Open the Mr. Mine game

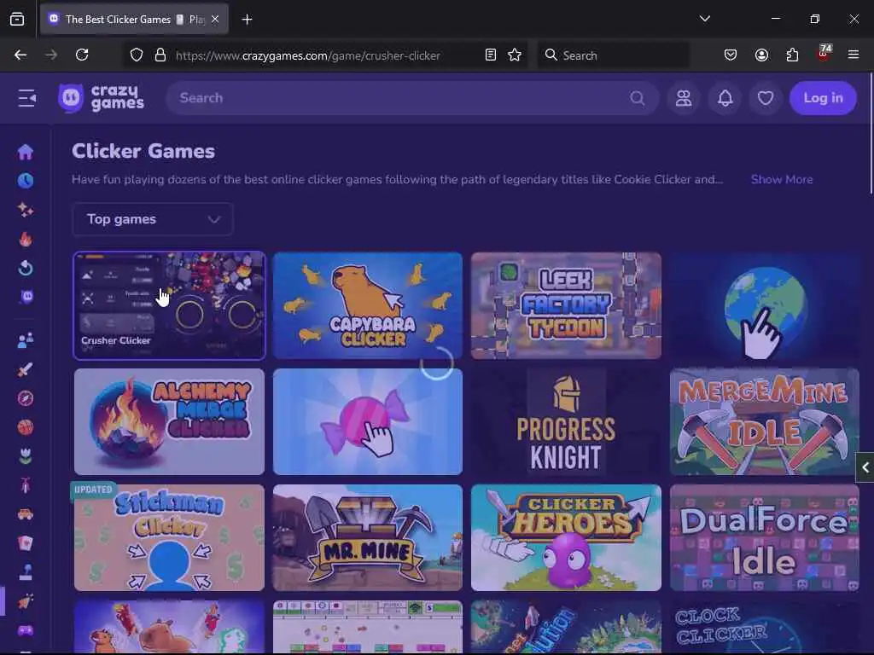pos(367,537)
